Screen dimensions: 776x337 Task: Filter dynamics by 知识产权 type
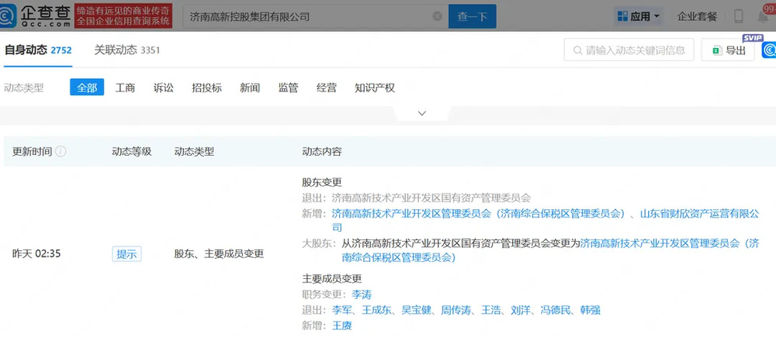374,88
